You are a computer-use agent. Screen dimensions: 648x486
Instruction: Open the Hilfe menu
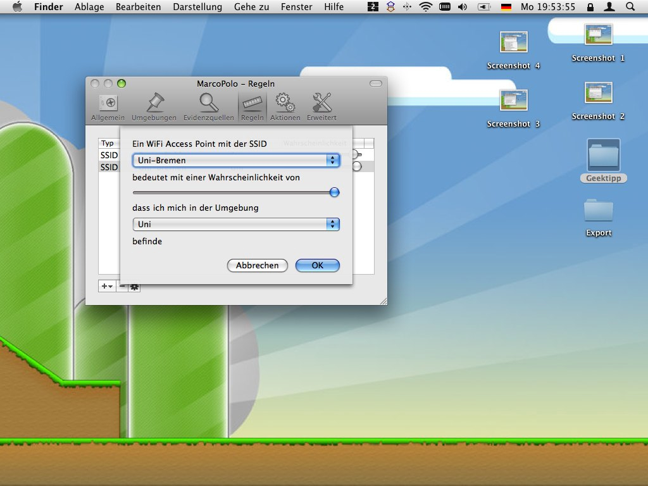tap(333, 6)
